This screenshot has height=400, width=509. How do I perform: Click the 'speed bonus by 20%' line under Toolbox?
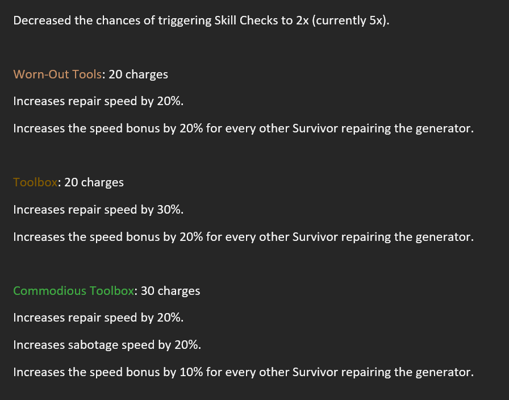244,237
